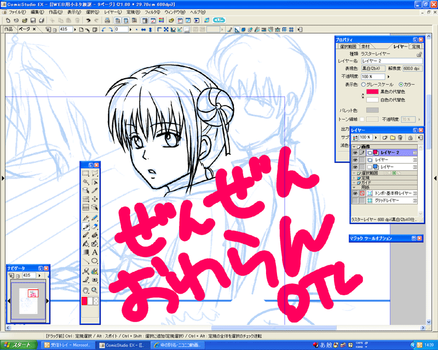Click Navigator page thumbnail

pyautogui.click(x=28, y=301)
